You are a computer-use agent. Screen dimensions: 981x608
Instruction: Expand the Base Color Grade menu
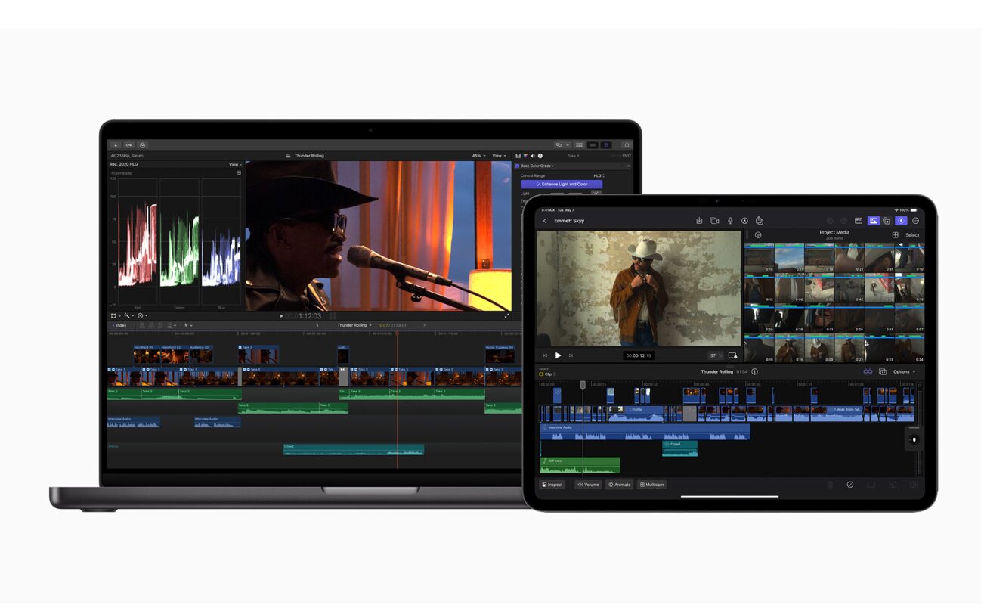pyautogui.click(x=537, y=166)
